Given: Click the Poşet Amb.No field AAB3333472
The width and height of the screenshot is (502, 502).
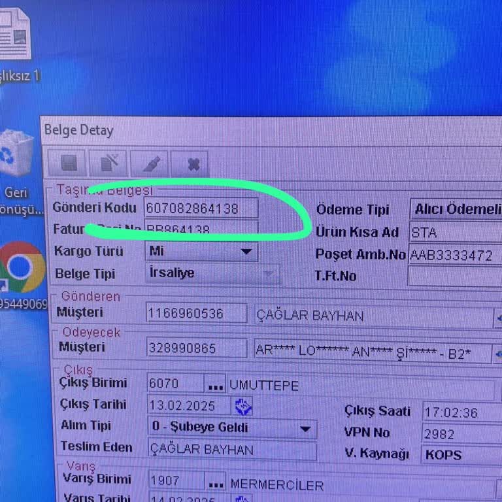Looking at the screenshot, I should [x=456, y=255].
